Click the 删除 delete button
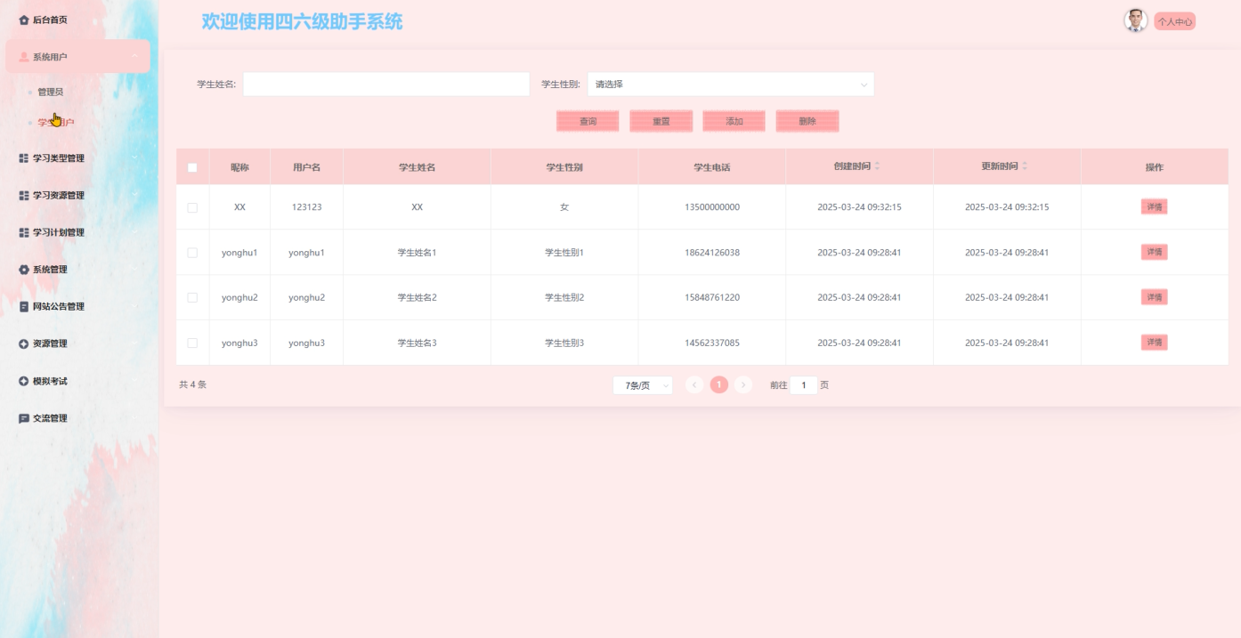The height and width of the screenshot is (638, 1241). click(x=807, y=121)
